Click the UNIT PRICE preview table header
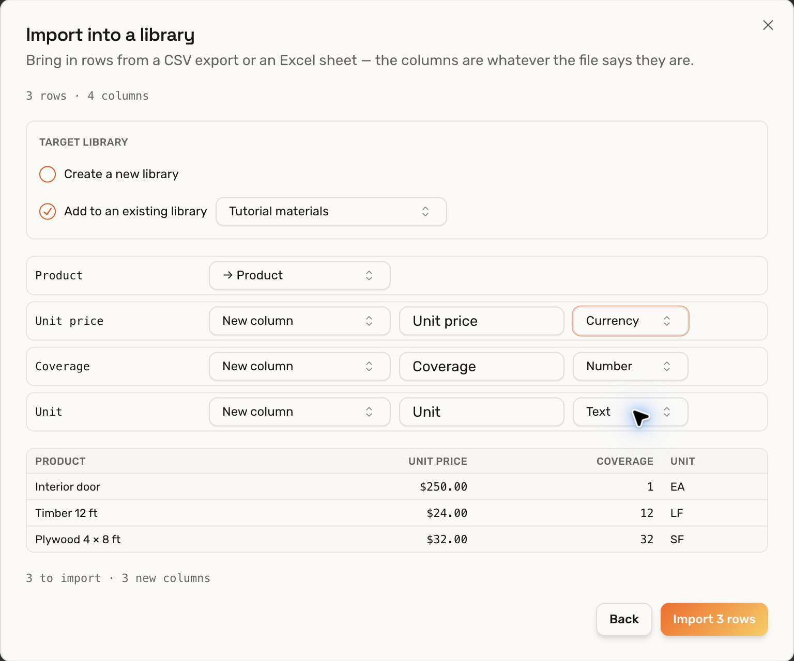794x661 pixels. pyautogui.click(x=437, y=461)
